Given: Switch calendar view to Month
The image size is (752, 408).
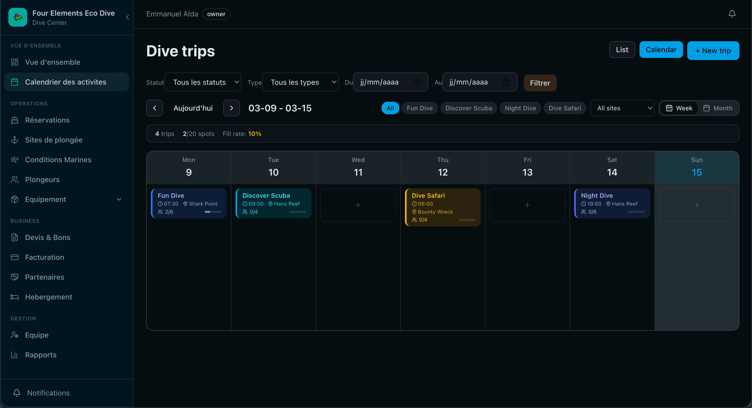Looking at the screenshot, I should pyautogui.click(x=719, y=108).
